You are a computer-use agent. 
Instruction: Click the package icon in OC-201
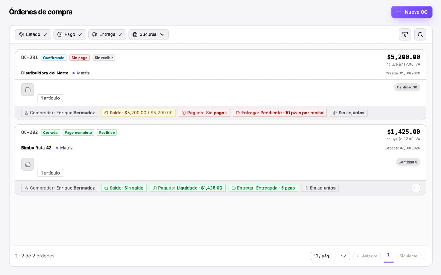28,89
